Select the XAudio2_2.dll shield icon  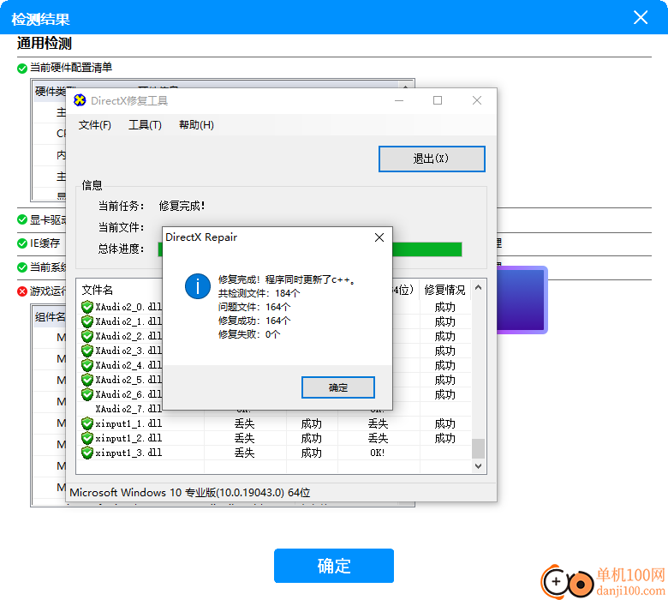[x=86, y=336]
